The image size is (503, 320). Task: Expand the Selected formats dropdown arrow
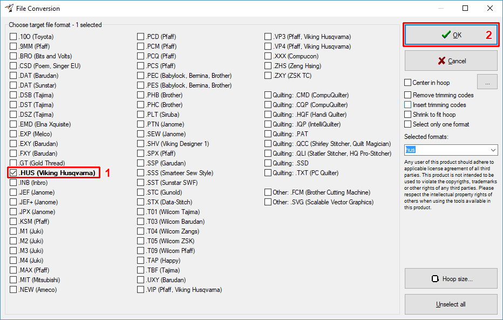[493, 150]
